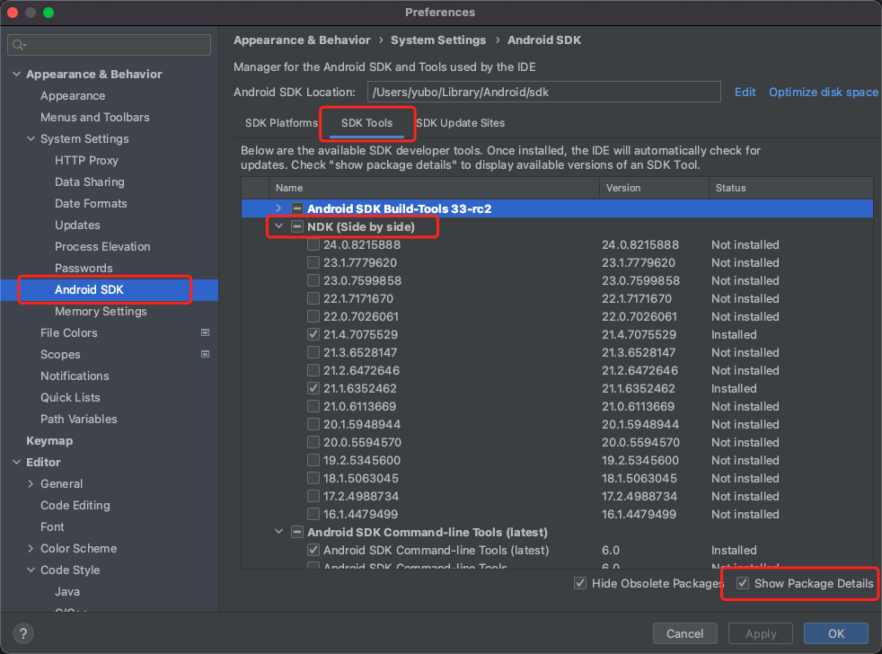The image size is (882, 654).
Task: Open Notifications settings
Action: click(x=75, y=376)
